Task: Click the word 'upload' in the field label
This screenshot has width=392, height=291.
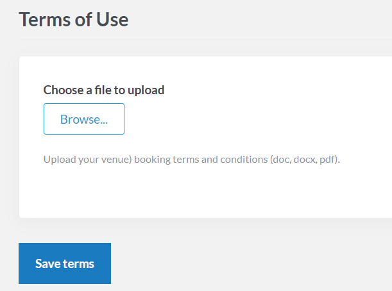Action: click(146, 90)
